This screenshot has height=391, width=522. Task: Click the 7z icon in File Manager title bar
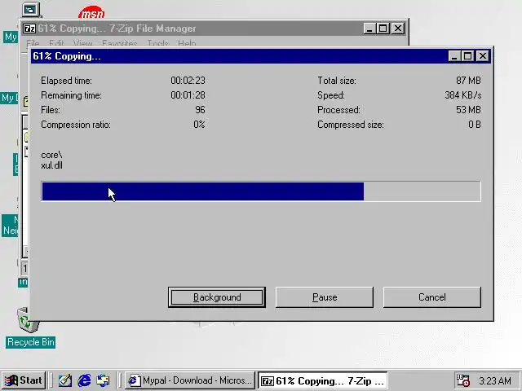29,29
